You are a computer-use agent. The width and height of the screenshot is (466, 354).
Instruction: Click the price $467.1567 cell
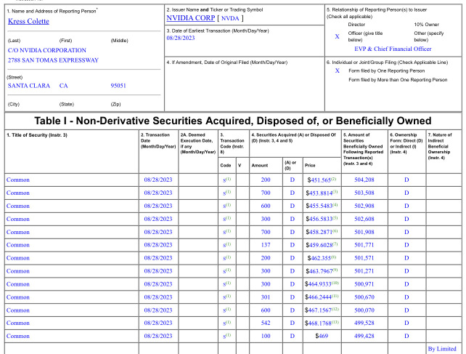tap(322, 310)
